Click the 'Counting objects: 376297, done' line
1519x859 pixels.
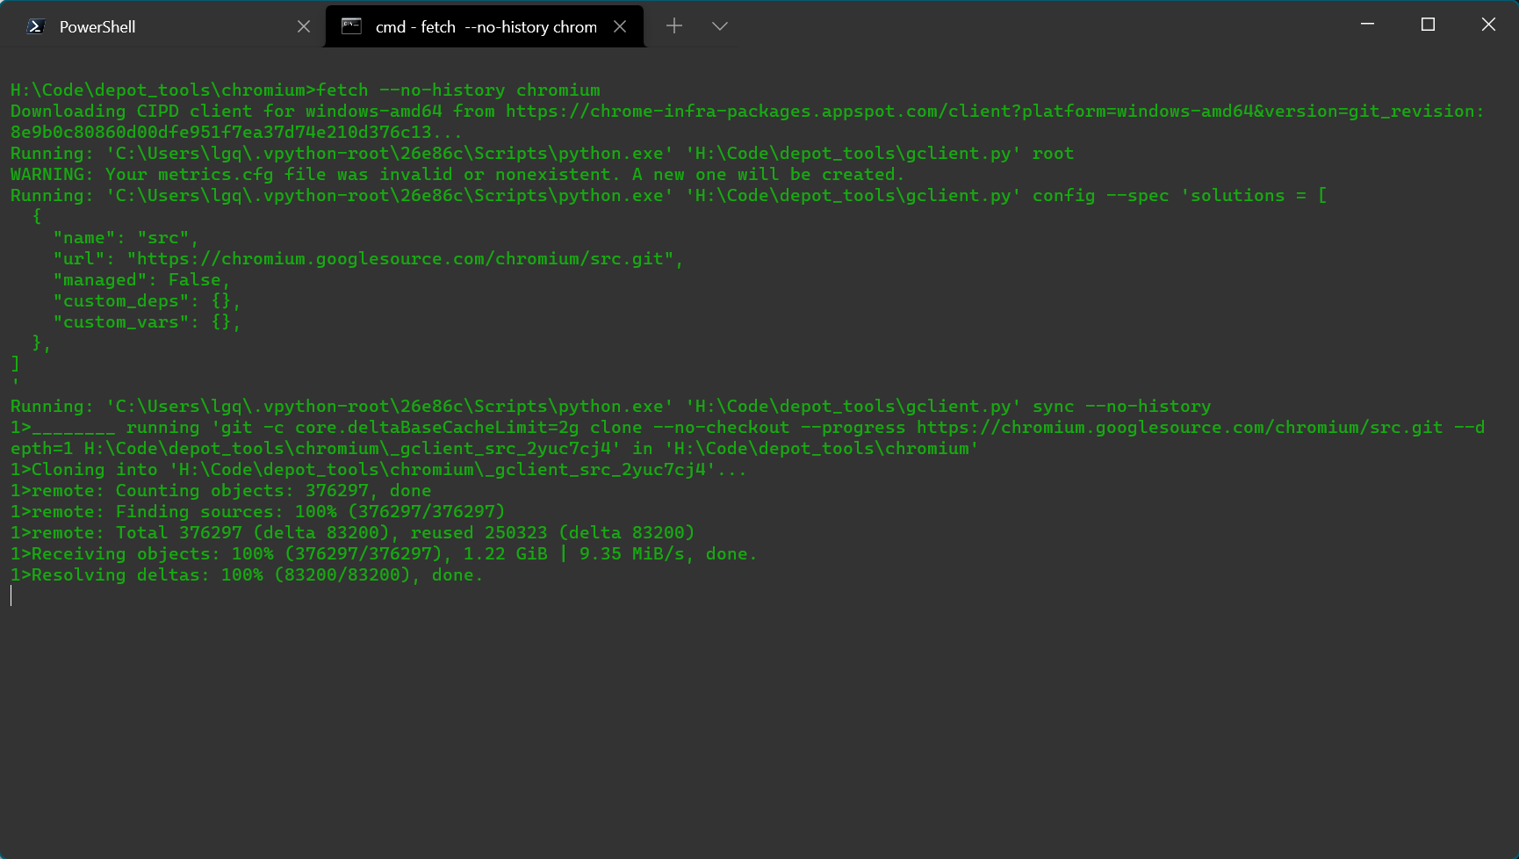click(x=221, y=491)
